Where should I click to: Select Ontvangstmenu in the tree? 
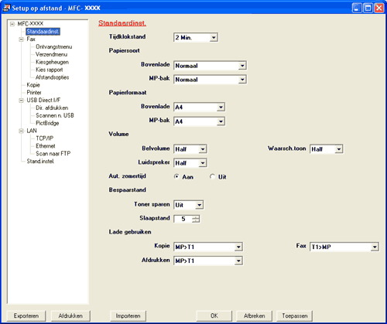point(53,46)
